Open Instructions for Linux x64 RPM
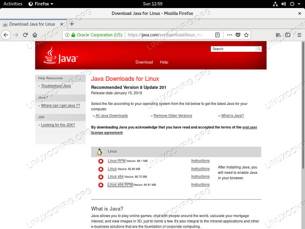 click(x=200, y=185)
